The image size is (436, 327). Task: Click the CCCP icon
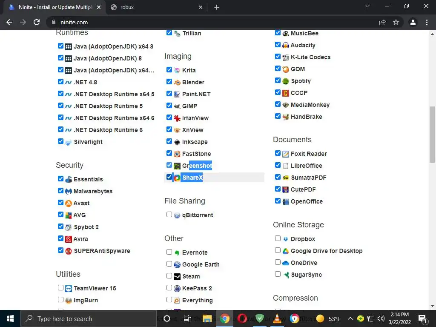286,93
